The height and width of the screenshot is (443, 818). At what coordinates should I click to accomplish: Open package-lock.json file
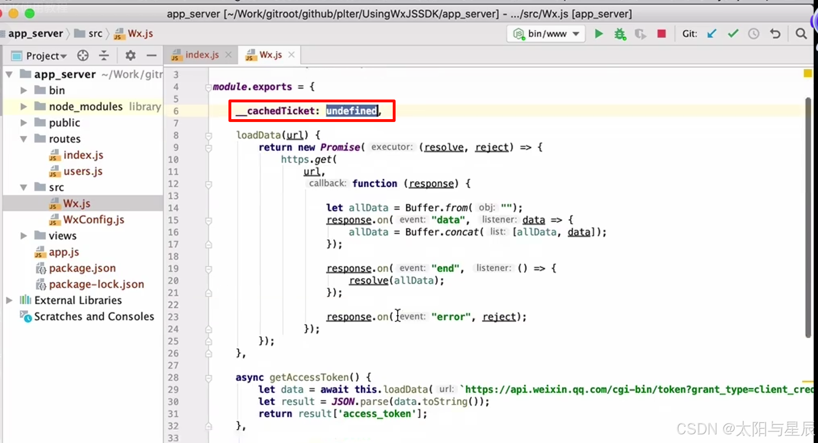(x=96, y=284)
